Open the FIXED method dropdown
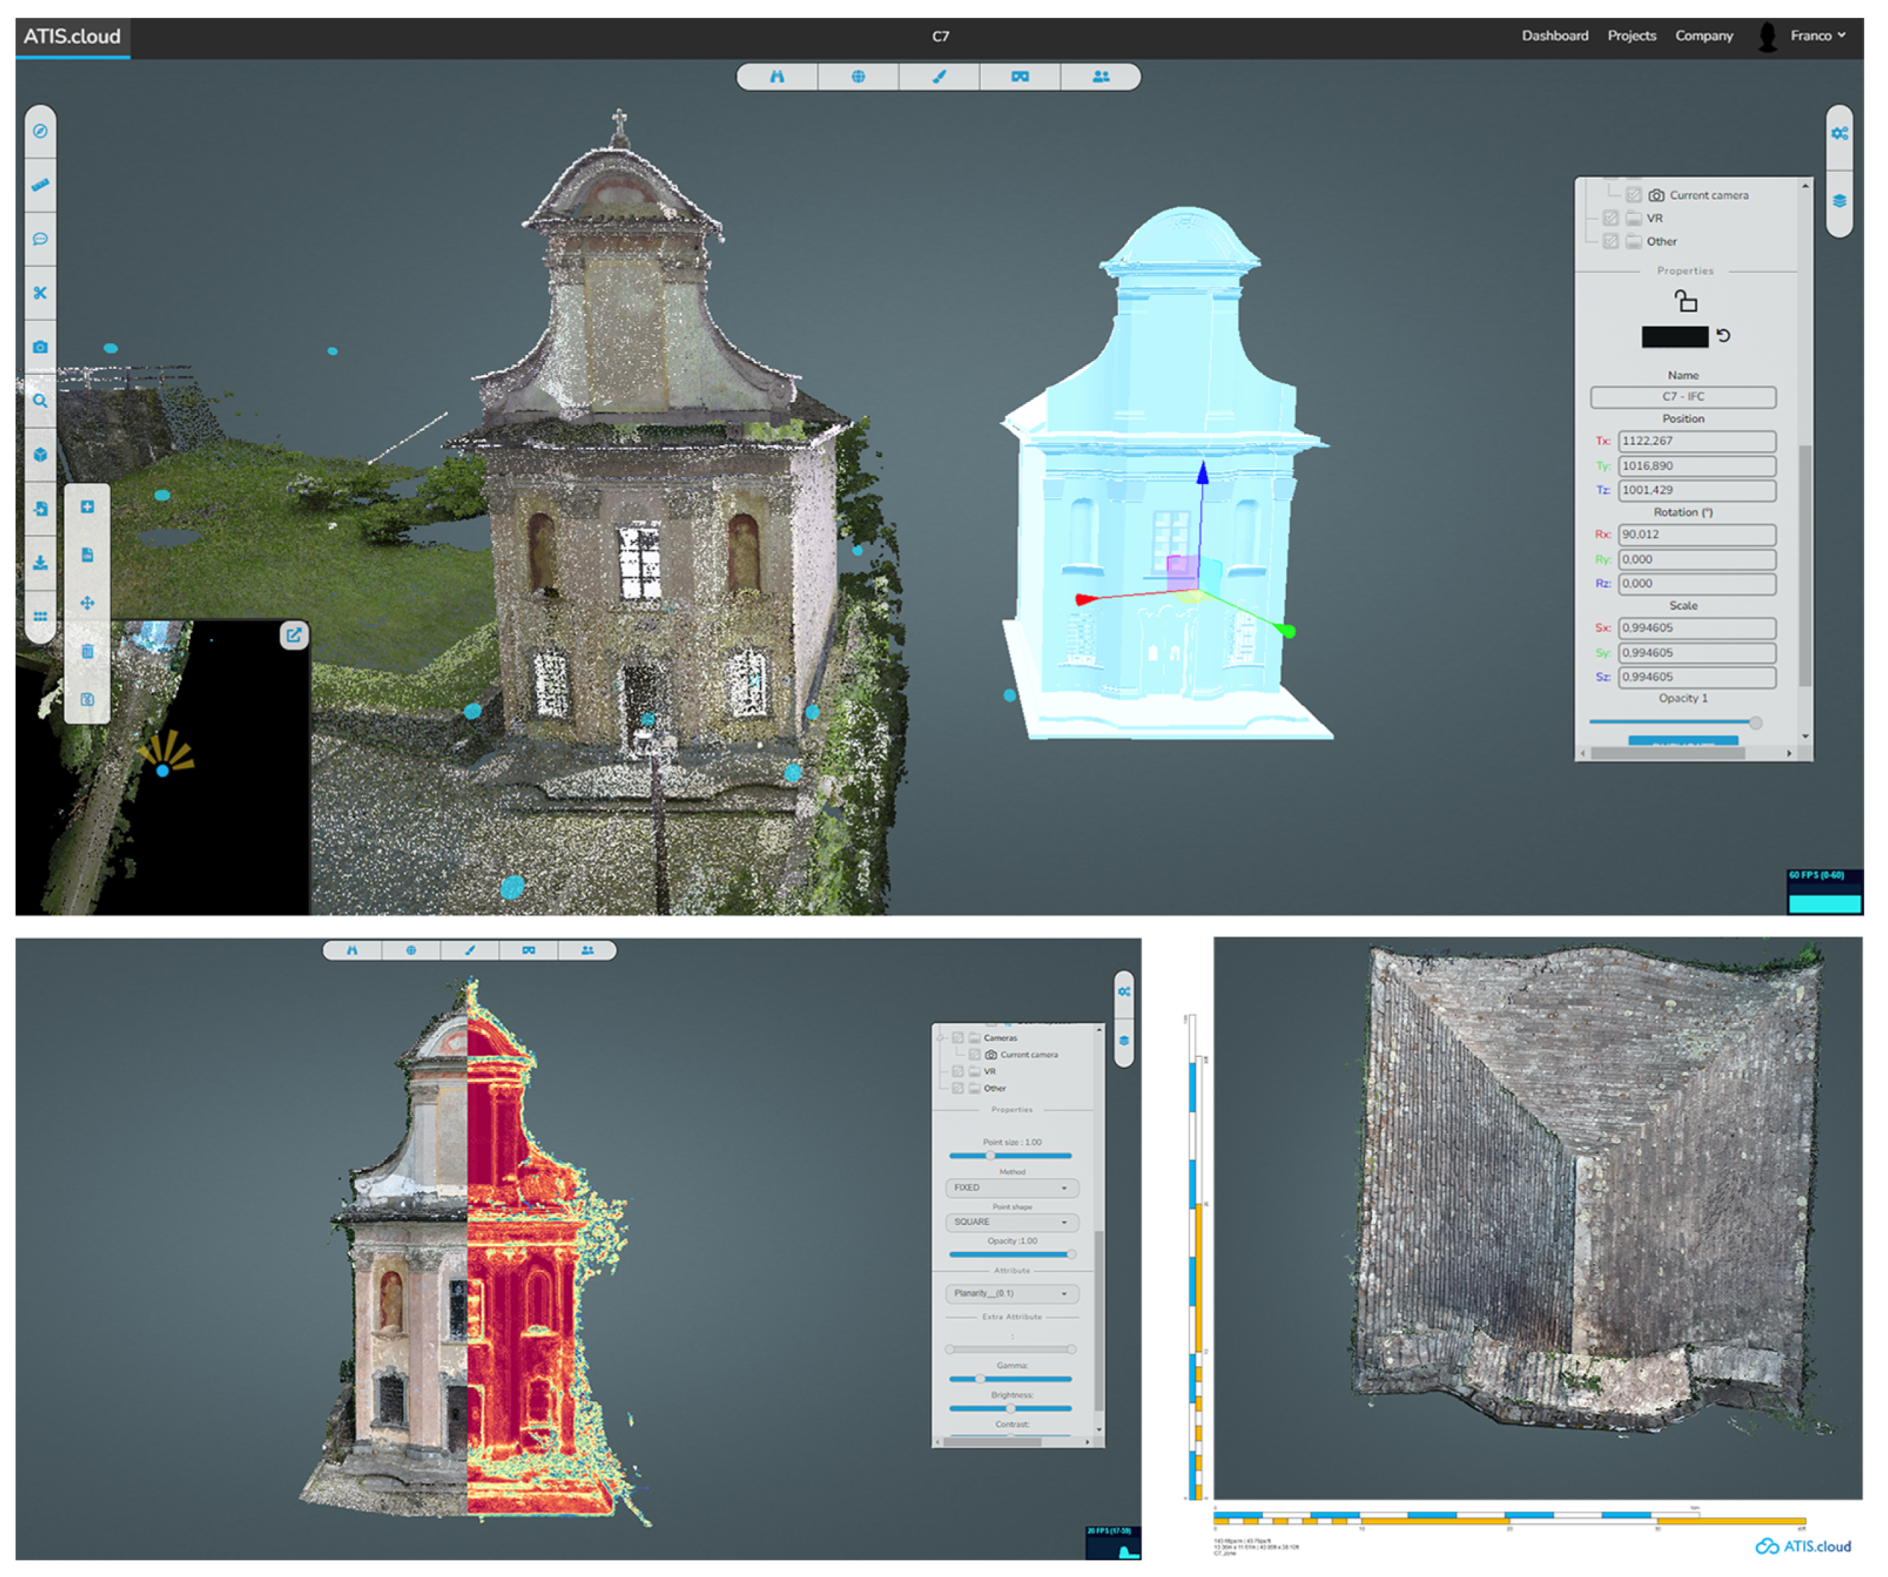The width and height of the screenshot is (1888, 1577). pyautogui.click(x=1011, y=1189)
